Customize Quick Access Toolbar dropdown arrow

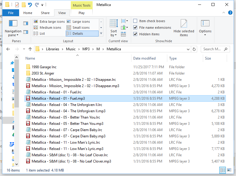click(42, 5)
